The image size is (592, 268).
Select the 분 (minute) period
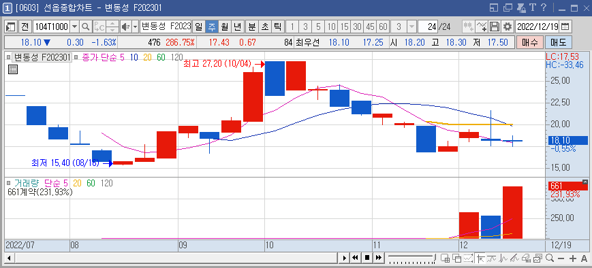coord(252,27)
